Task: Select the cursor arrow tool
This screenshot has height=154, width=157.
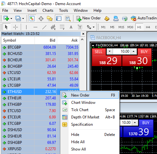Action: click(x=6, y=27)
